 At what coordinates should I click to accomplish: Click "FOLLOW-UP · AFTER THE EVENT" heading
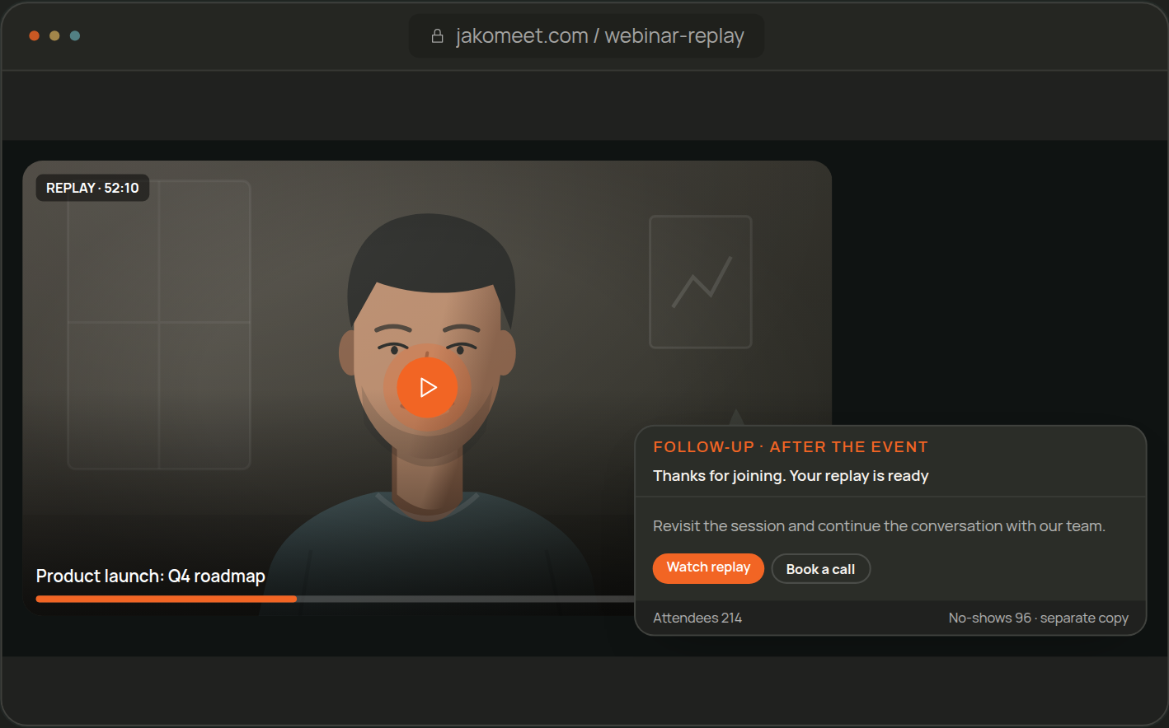coord(791,447)
